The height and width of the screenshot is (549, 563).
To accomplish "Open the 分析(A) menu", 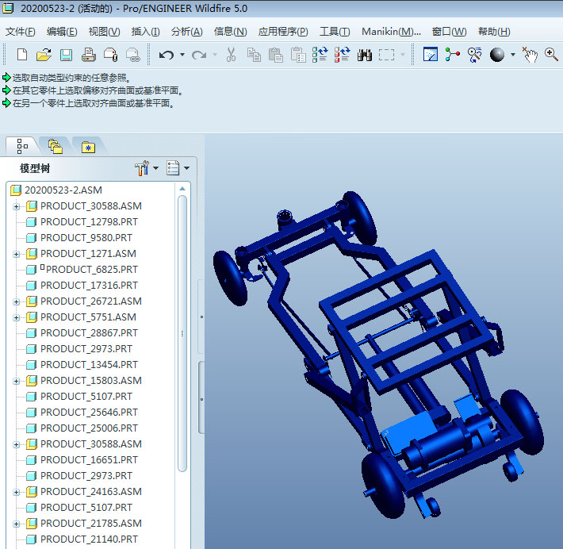I will 186,32.
